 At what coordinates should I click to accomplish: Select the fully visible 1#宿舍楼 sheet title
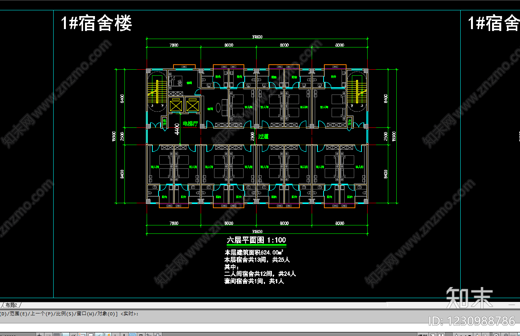click(x=96, y=23)
